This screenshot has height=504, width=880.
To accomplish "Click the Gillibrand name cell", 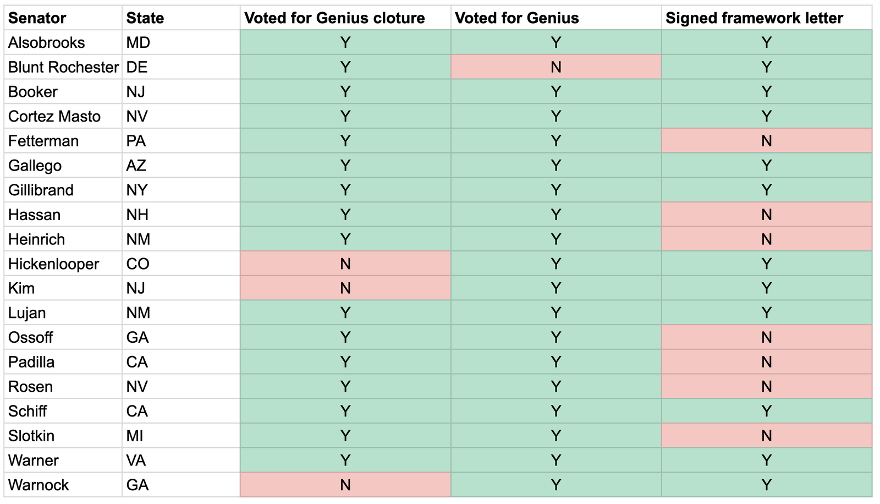I will (41, 190).
